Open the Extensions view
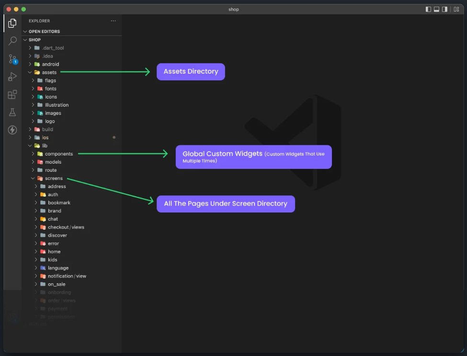 point(12,95)
